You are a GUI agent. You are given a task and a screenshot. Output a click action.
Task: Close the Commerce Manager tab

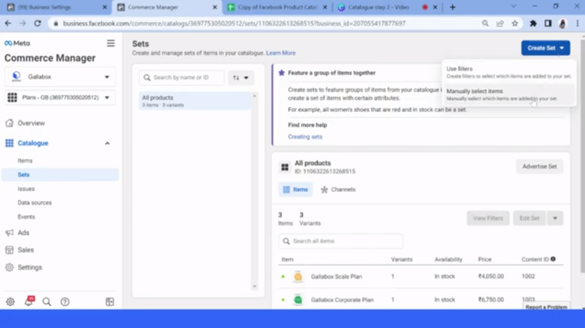click(215, 7)
